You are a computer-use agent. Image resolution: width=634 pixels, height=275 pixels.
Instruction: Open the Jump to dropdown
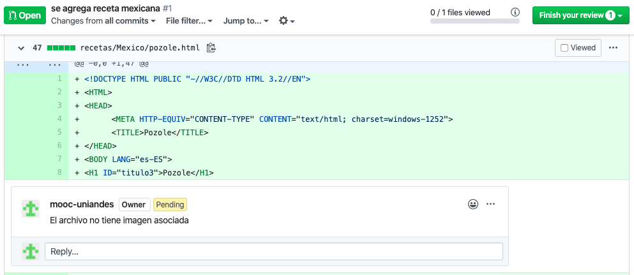click(x=246, y=21)
